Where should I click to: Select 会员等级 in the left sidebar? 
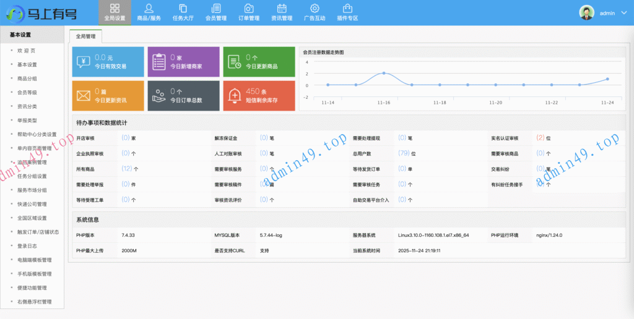pos(27,93)
